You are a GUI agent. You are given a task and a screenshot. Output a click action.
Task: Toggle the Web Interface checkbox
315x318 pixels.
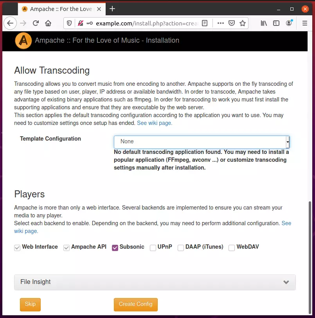[x=17, y=248]
